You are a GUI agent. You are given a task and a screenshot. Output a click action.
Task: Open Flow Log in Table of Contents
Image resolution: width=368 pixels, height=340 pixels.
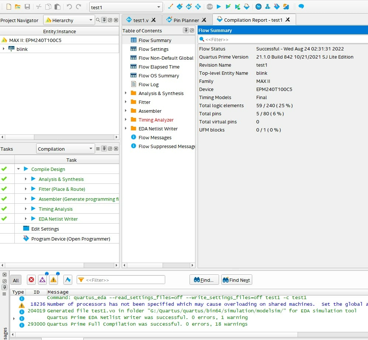click(x=149, y=84)
